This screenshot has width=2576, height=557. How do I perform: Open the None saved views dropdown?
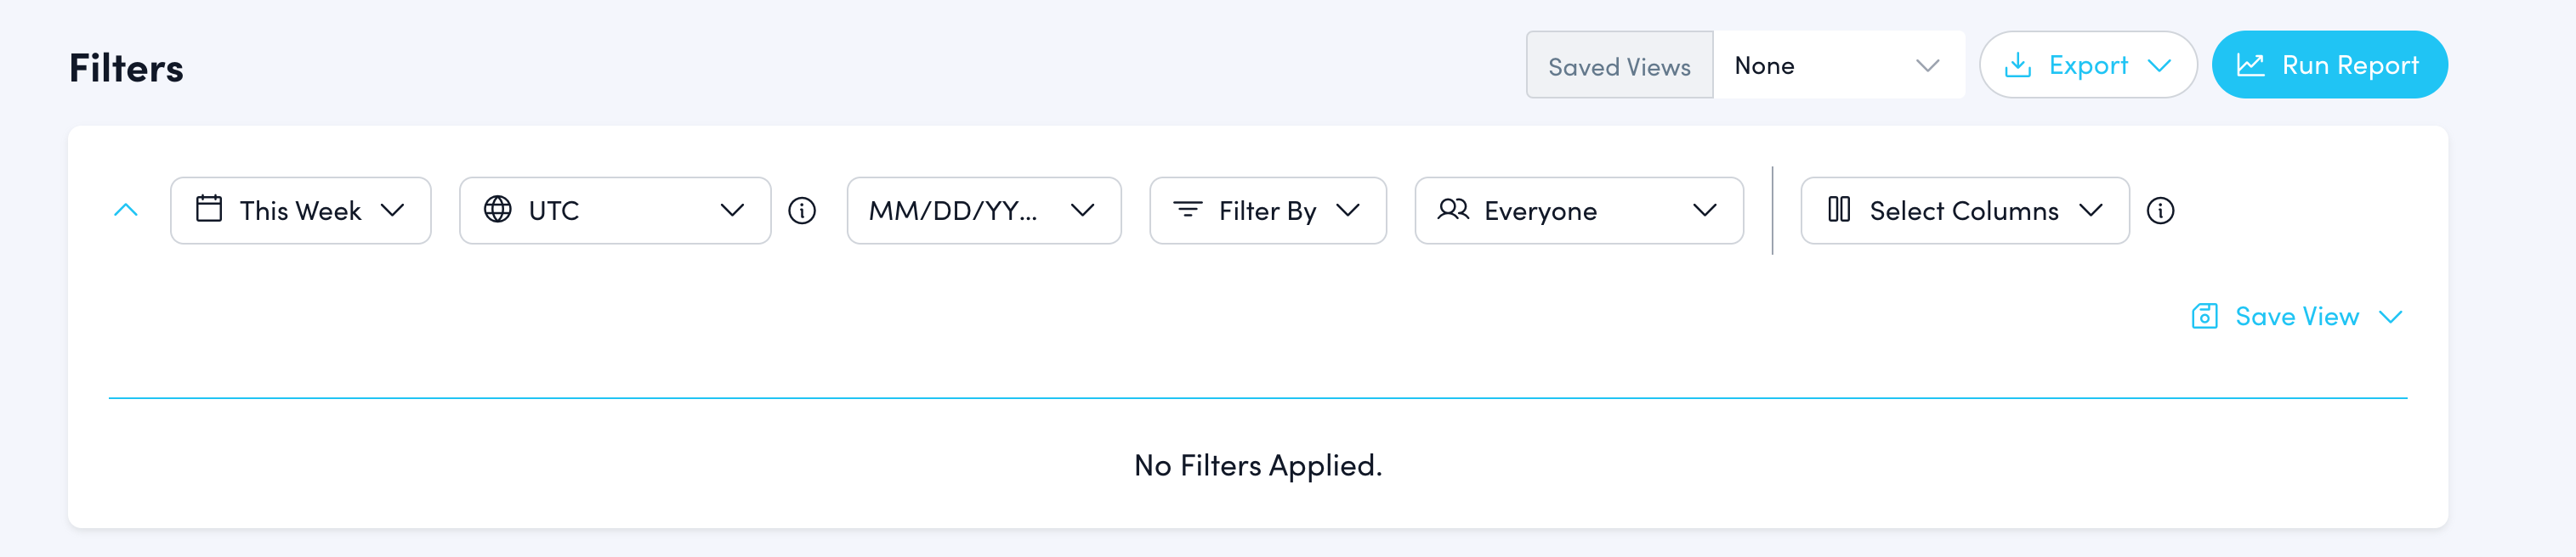click(x=1840, y=65)
